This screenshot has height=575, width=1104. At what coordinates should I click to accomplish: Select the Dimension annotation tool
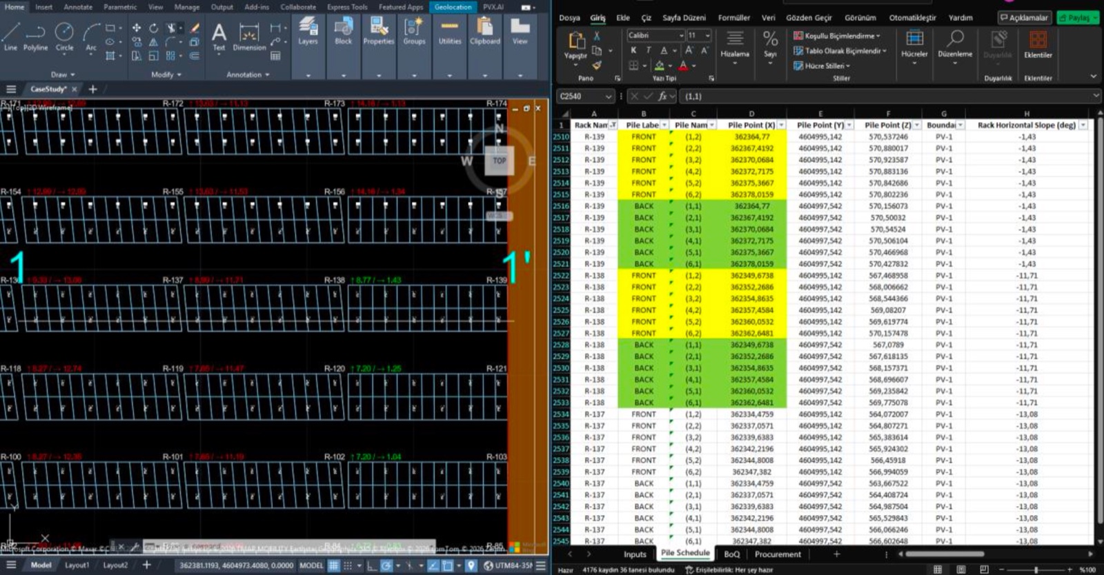tap(249, 36)
